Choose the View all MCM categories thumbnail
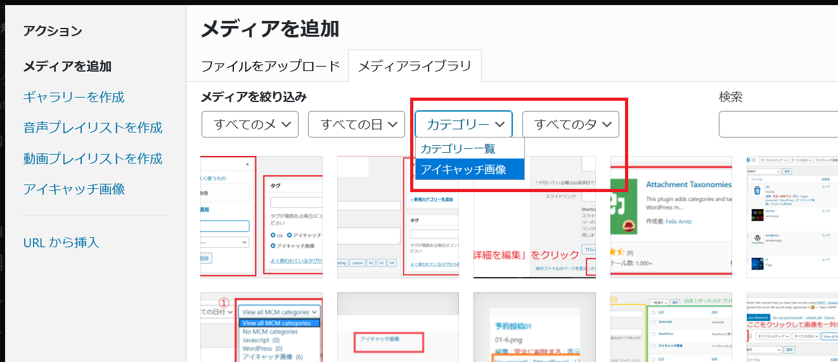838x362 pixels. click(x=261, y=327)
